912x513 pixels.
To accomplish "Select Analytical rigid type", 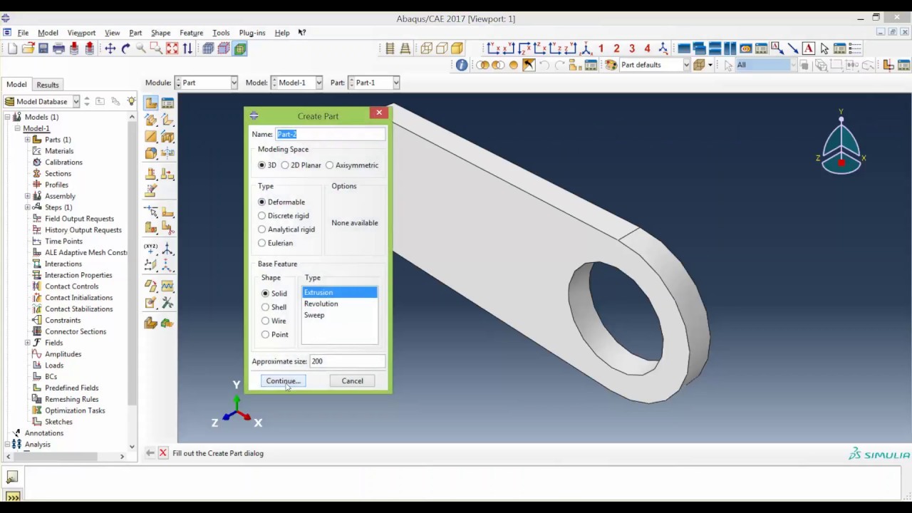I will point(286,229).
